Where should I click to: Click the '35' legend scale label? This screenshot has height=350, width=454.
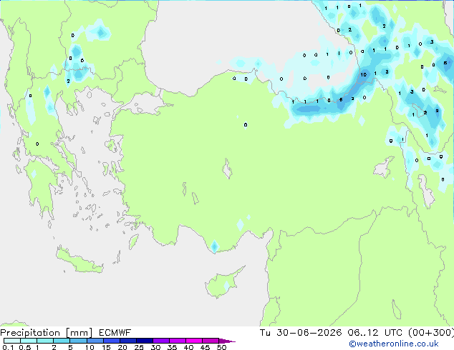tap(172, 347)
